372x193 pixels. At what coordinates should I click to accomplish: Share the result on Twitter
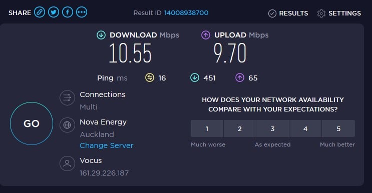[54, 12]
